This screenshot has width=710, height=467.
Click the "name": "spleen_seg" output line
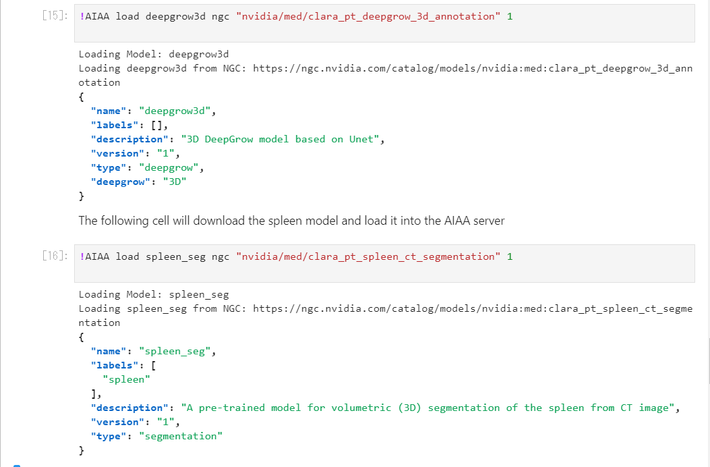click(154, 352)
